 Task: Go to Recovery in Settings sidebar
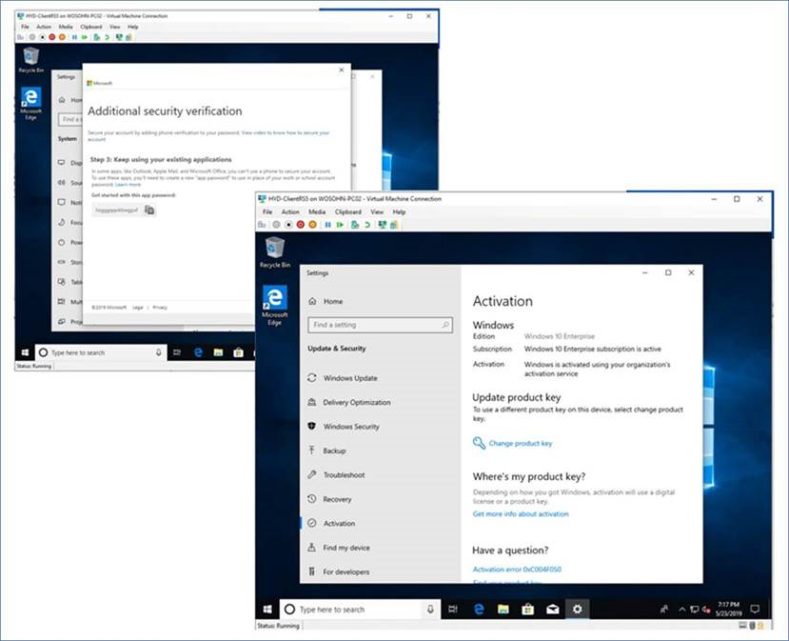click(x=337, y=499)
